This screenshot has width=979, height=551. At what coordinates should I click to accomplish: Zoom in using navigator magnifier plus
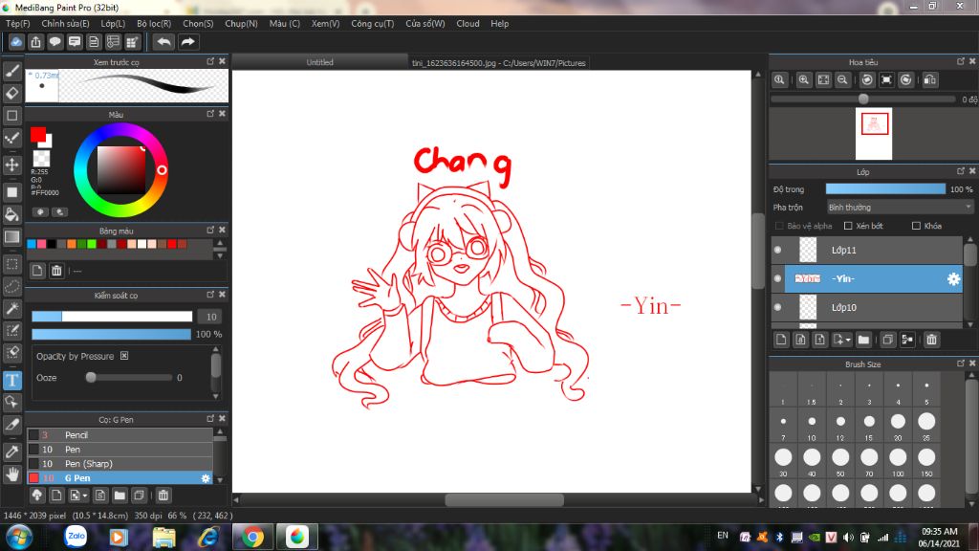click(x=803, y=80)
